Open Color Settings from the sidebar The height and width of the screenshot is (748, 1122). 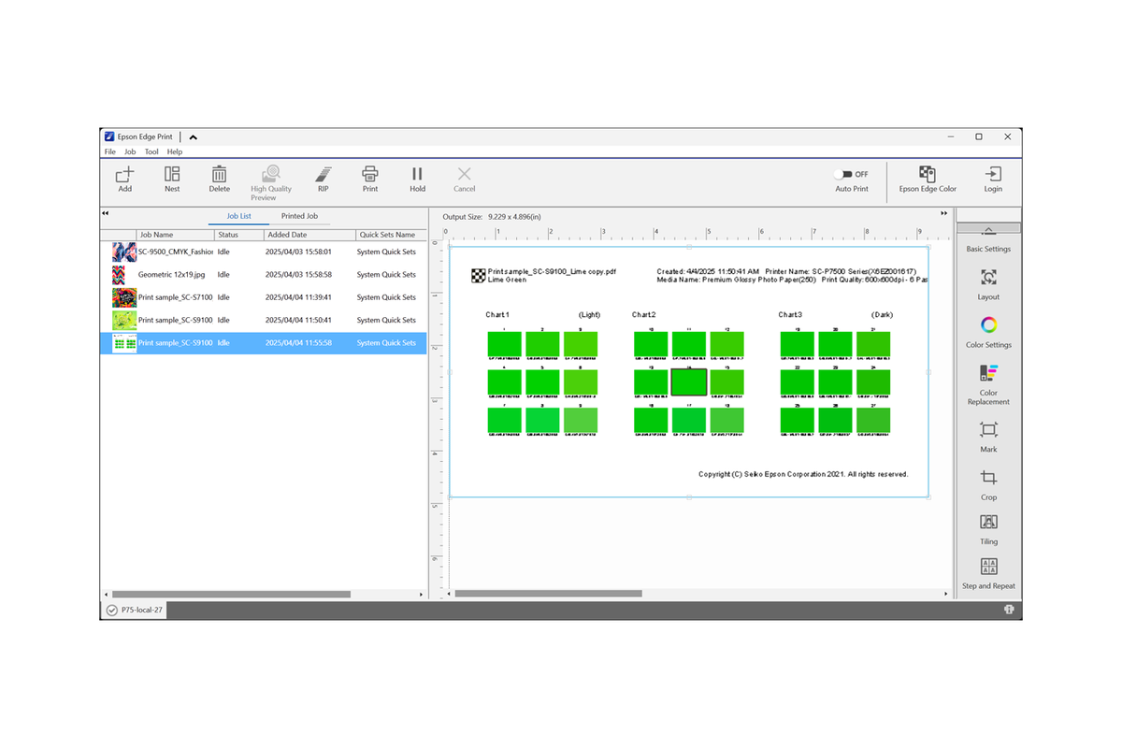[988, 325]
